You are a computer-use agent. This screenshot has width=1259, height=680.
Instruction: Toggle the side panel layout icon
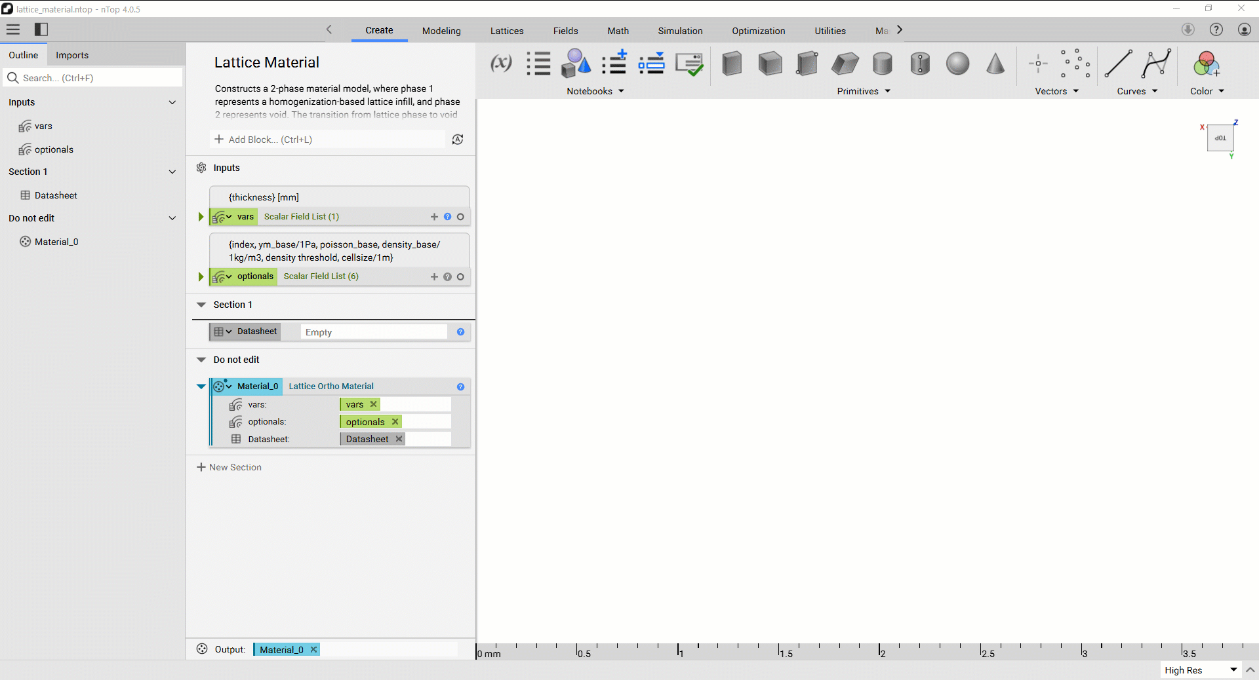tap(41, 29)
